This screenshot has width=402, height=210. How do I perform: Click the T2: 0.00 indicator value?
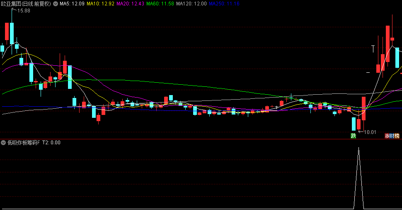tap(51, 143)
